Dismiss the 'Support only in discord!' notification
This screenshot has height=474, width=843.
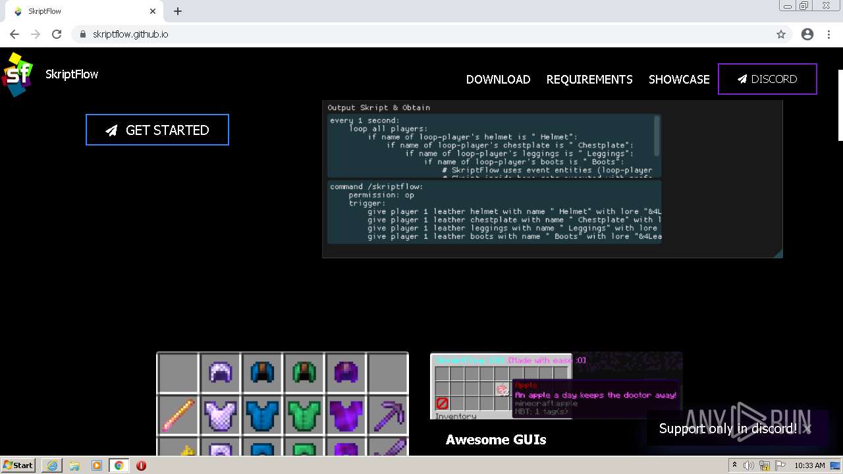[x=807, y=429]
